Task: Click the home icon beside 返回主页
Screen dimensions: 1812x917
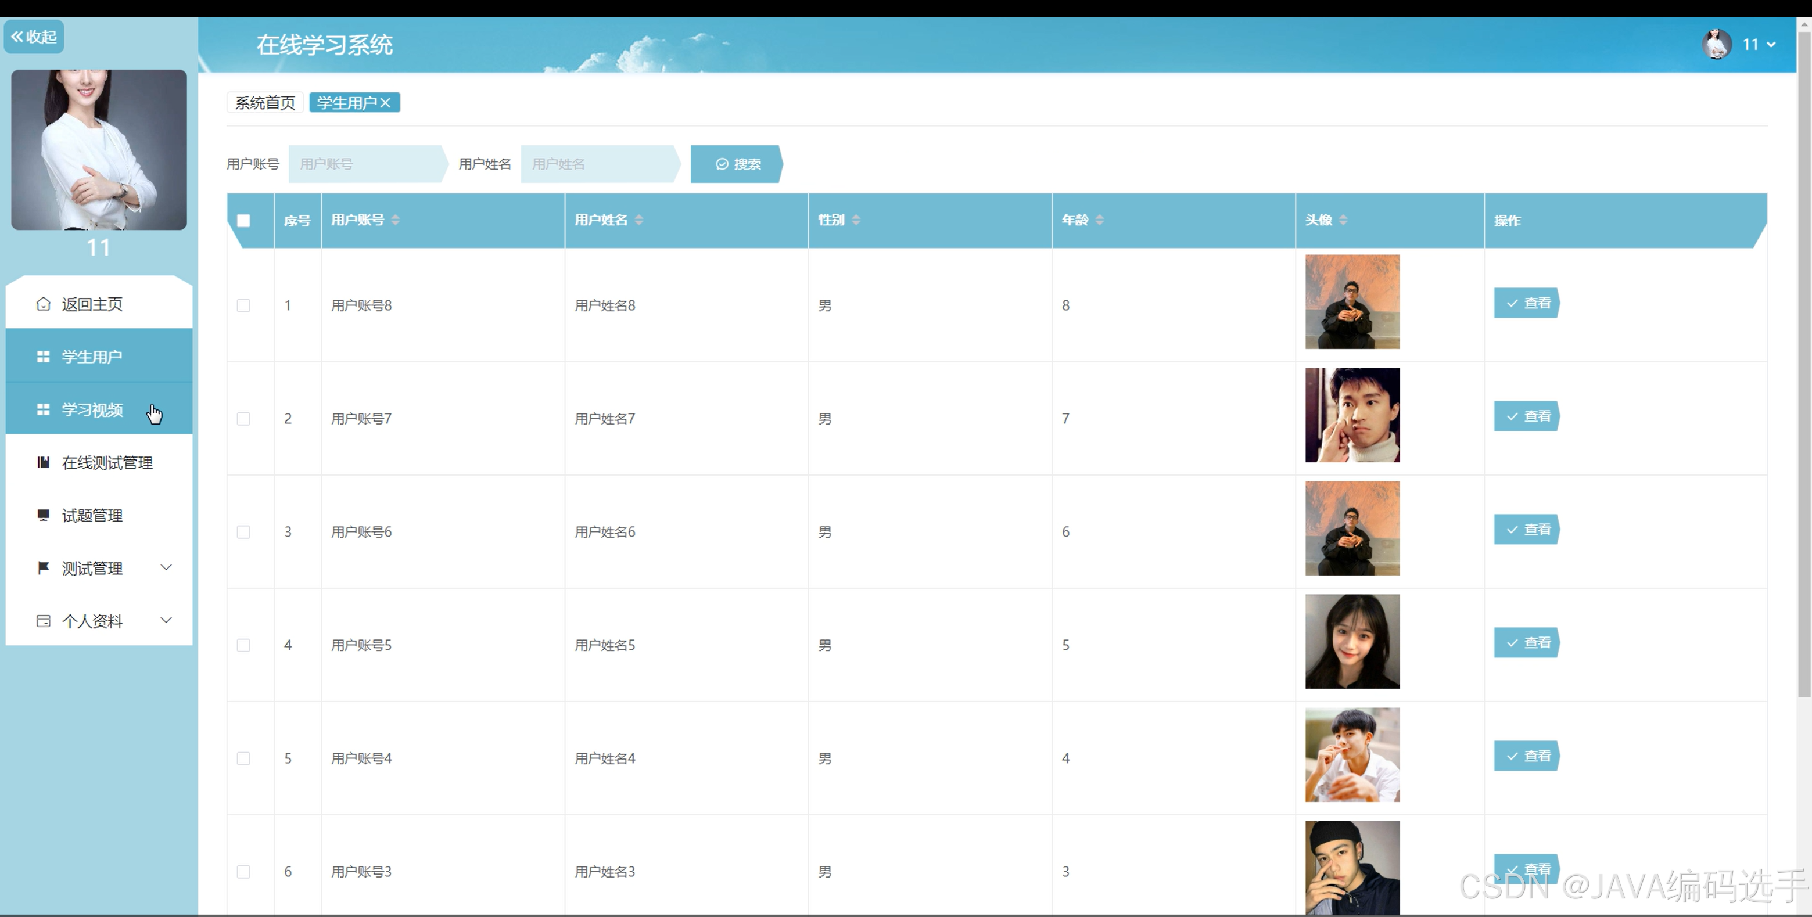Action: click(x=43, y=304)
